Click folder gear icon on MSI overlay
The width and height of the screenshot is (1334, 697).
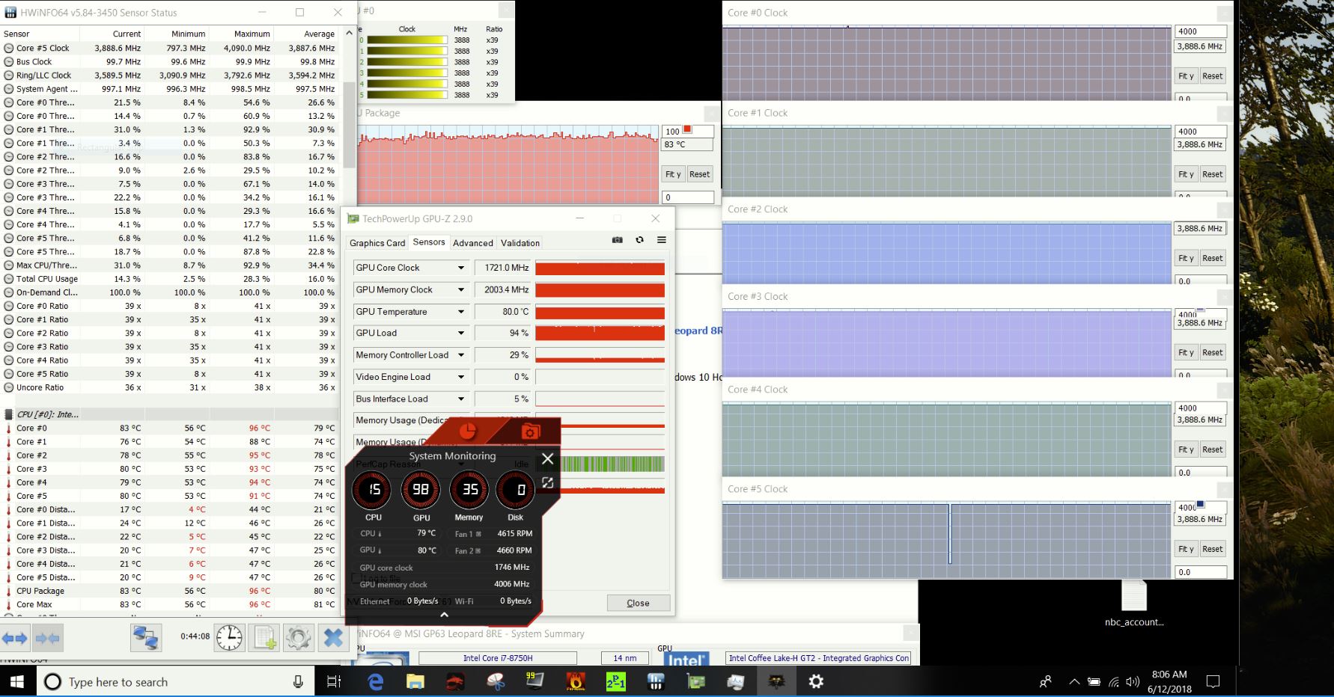pos(530,432)
